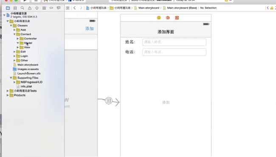Viewport: 276px width, 157px height.
Task: Expand the Add folder
Action: [14, 30]
